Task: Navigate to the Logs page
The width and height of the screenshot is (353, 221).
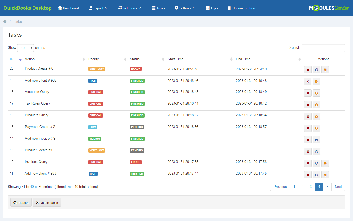Action: [x=212, y=8]
